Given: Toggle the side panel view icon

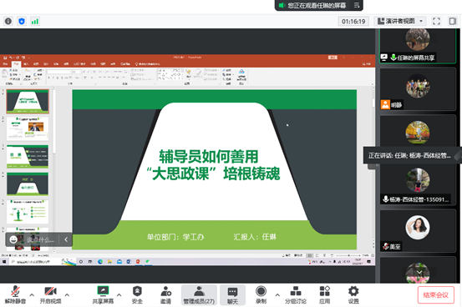Looking at the screenshot, I should pyautogui.click(x=453, y=21).
